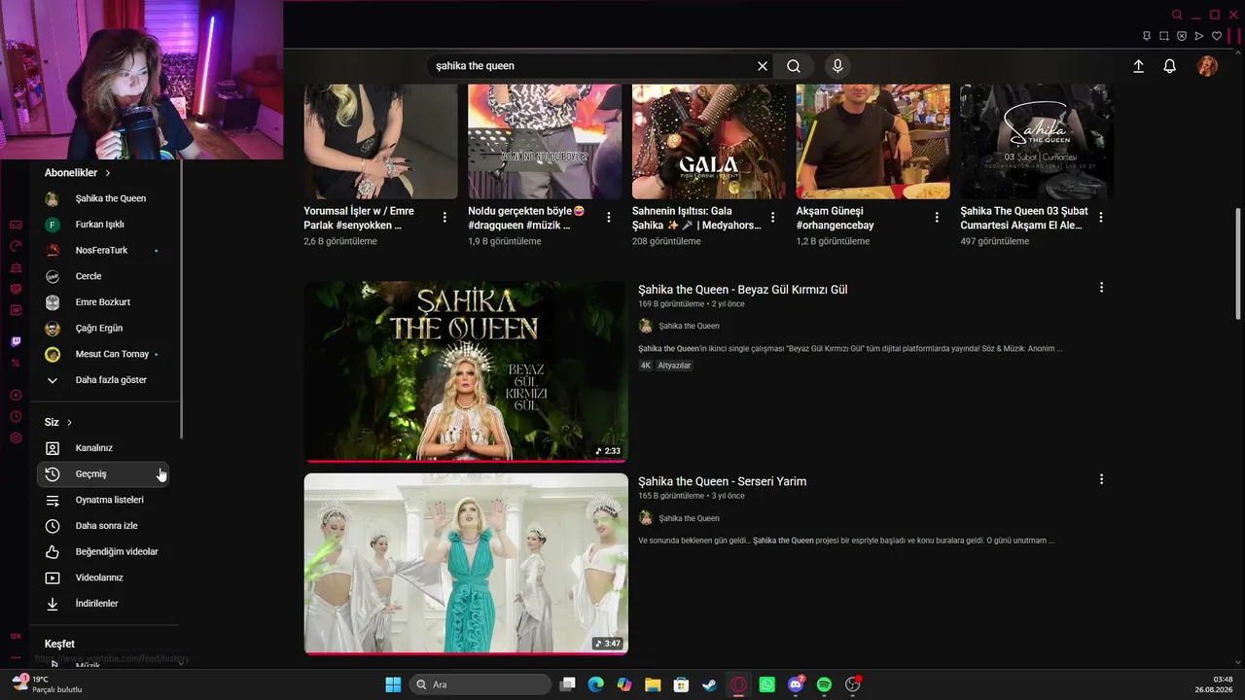The height and width of the screenshot is (700, 1245).
Task: Open the YouTube notifications bell
Action: (1170, 66)
